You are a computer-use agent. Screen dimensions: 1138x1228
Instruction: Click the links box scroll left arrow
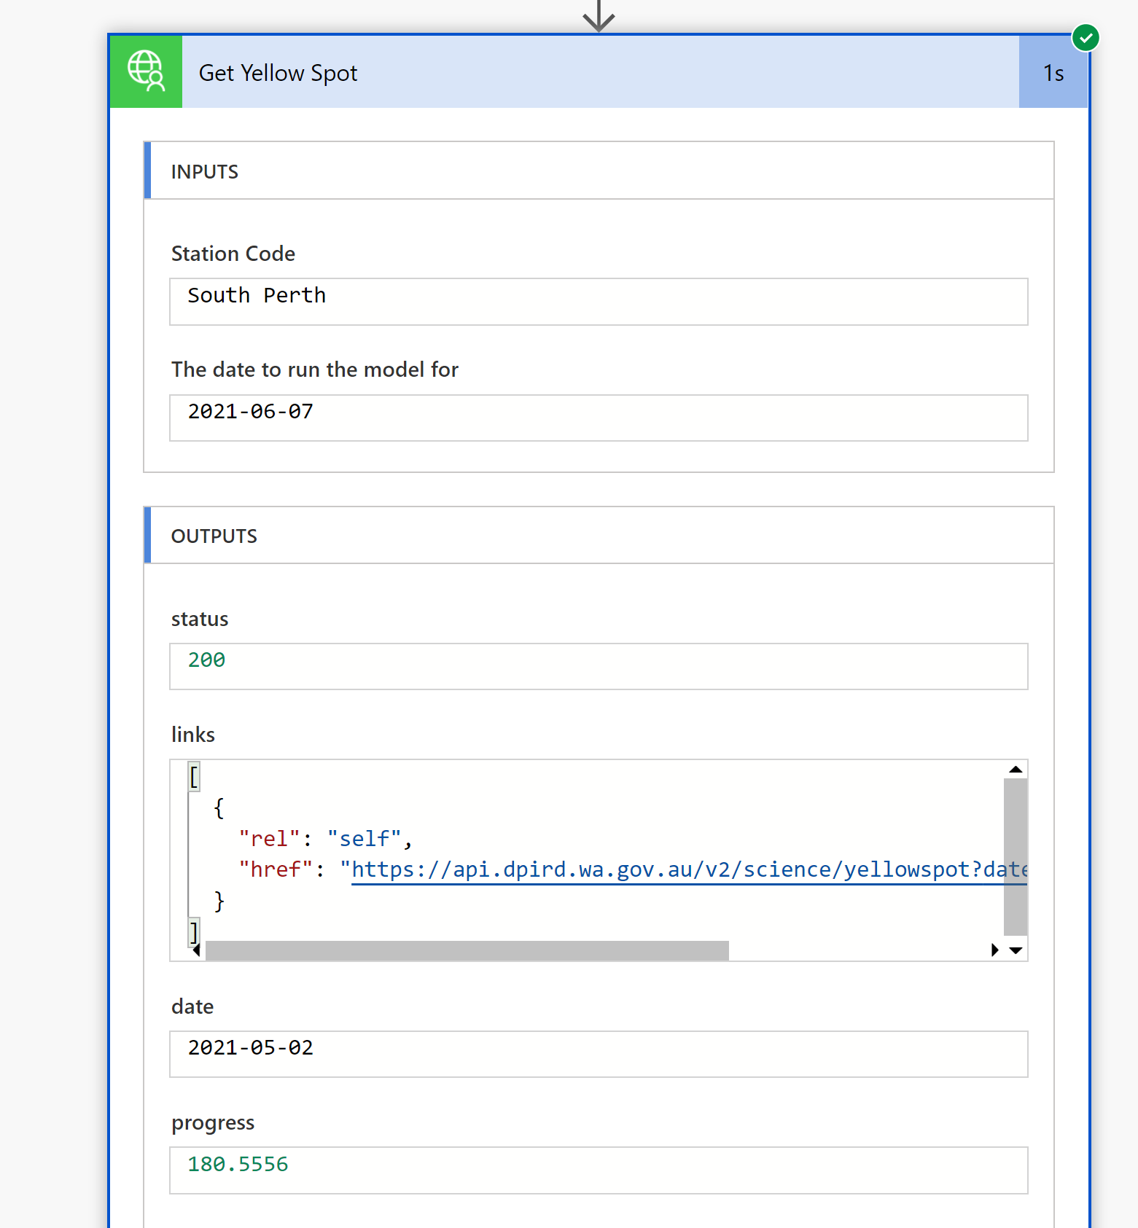click(197, 950)
